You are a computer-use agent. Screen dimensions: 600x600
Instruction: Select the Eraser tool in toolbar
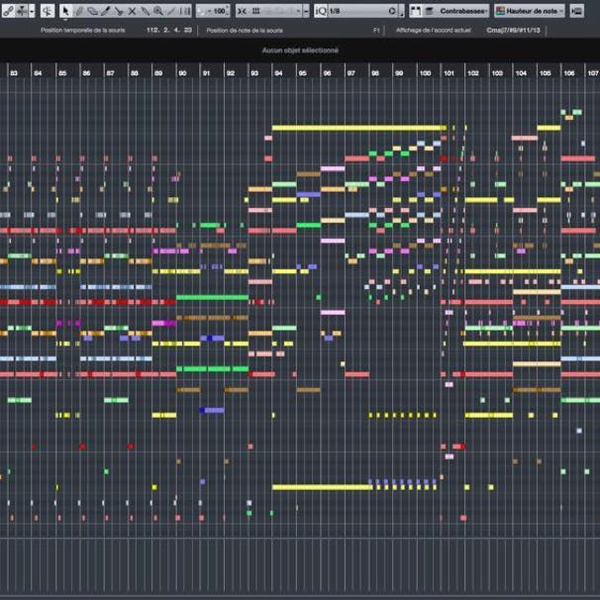[93, 11]
